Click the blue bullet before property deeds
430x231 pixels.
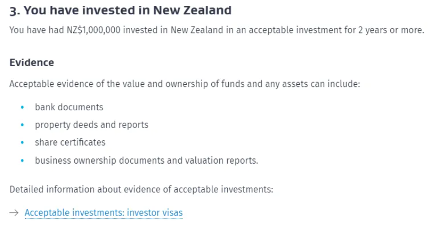22,125
